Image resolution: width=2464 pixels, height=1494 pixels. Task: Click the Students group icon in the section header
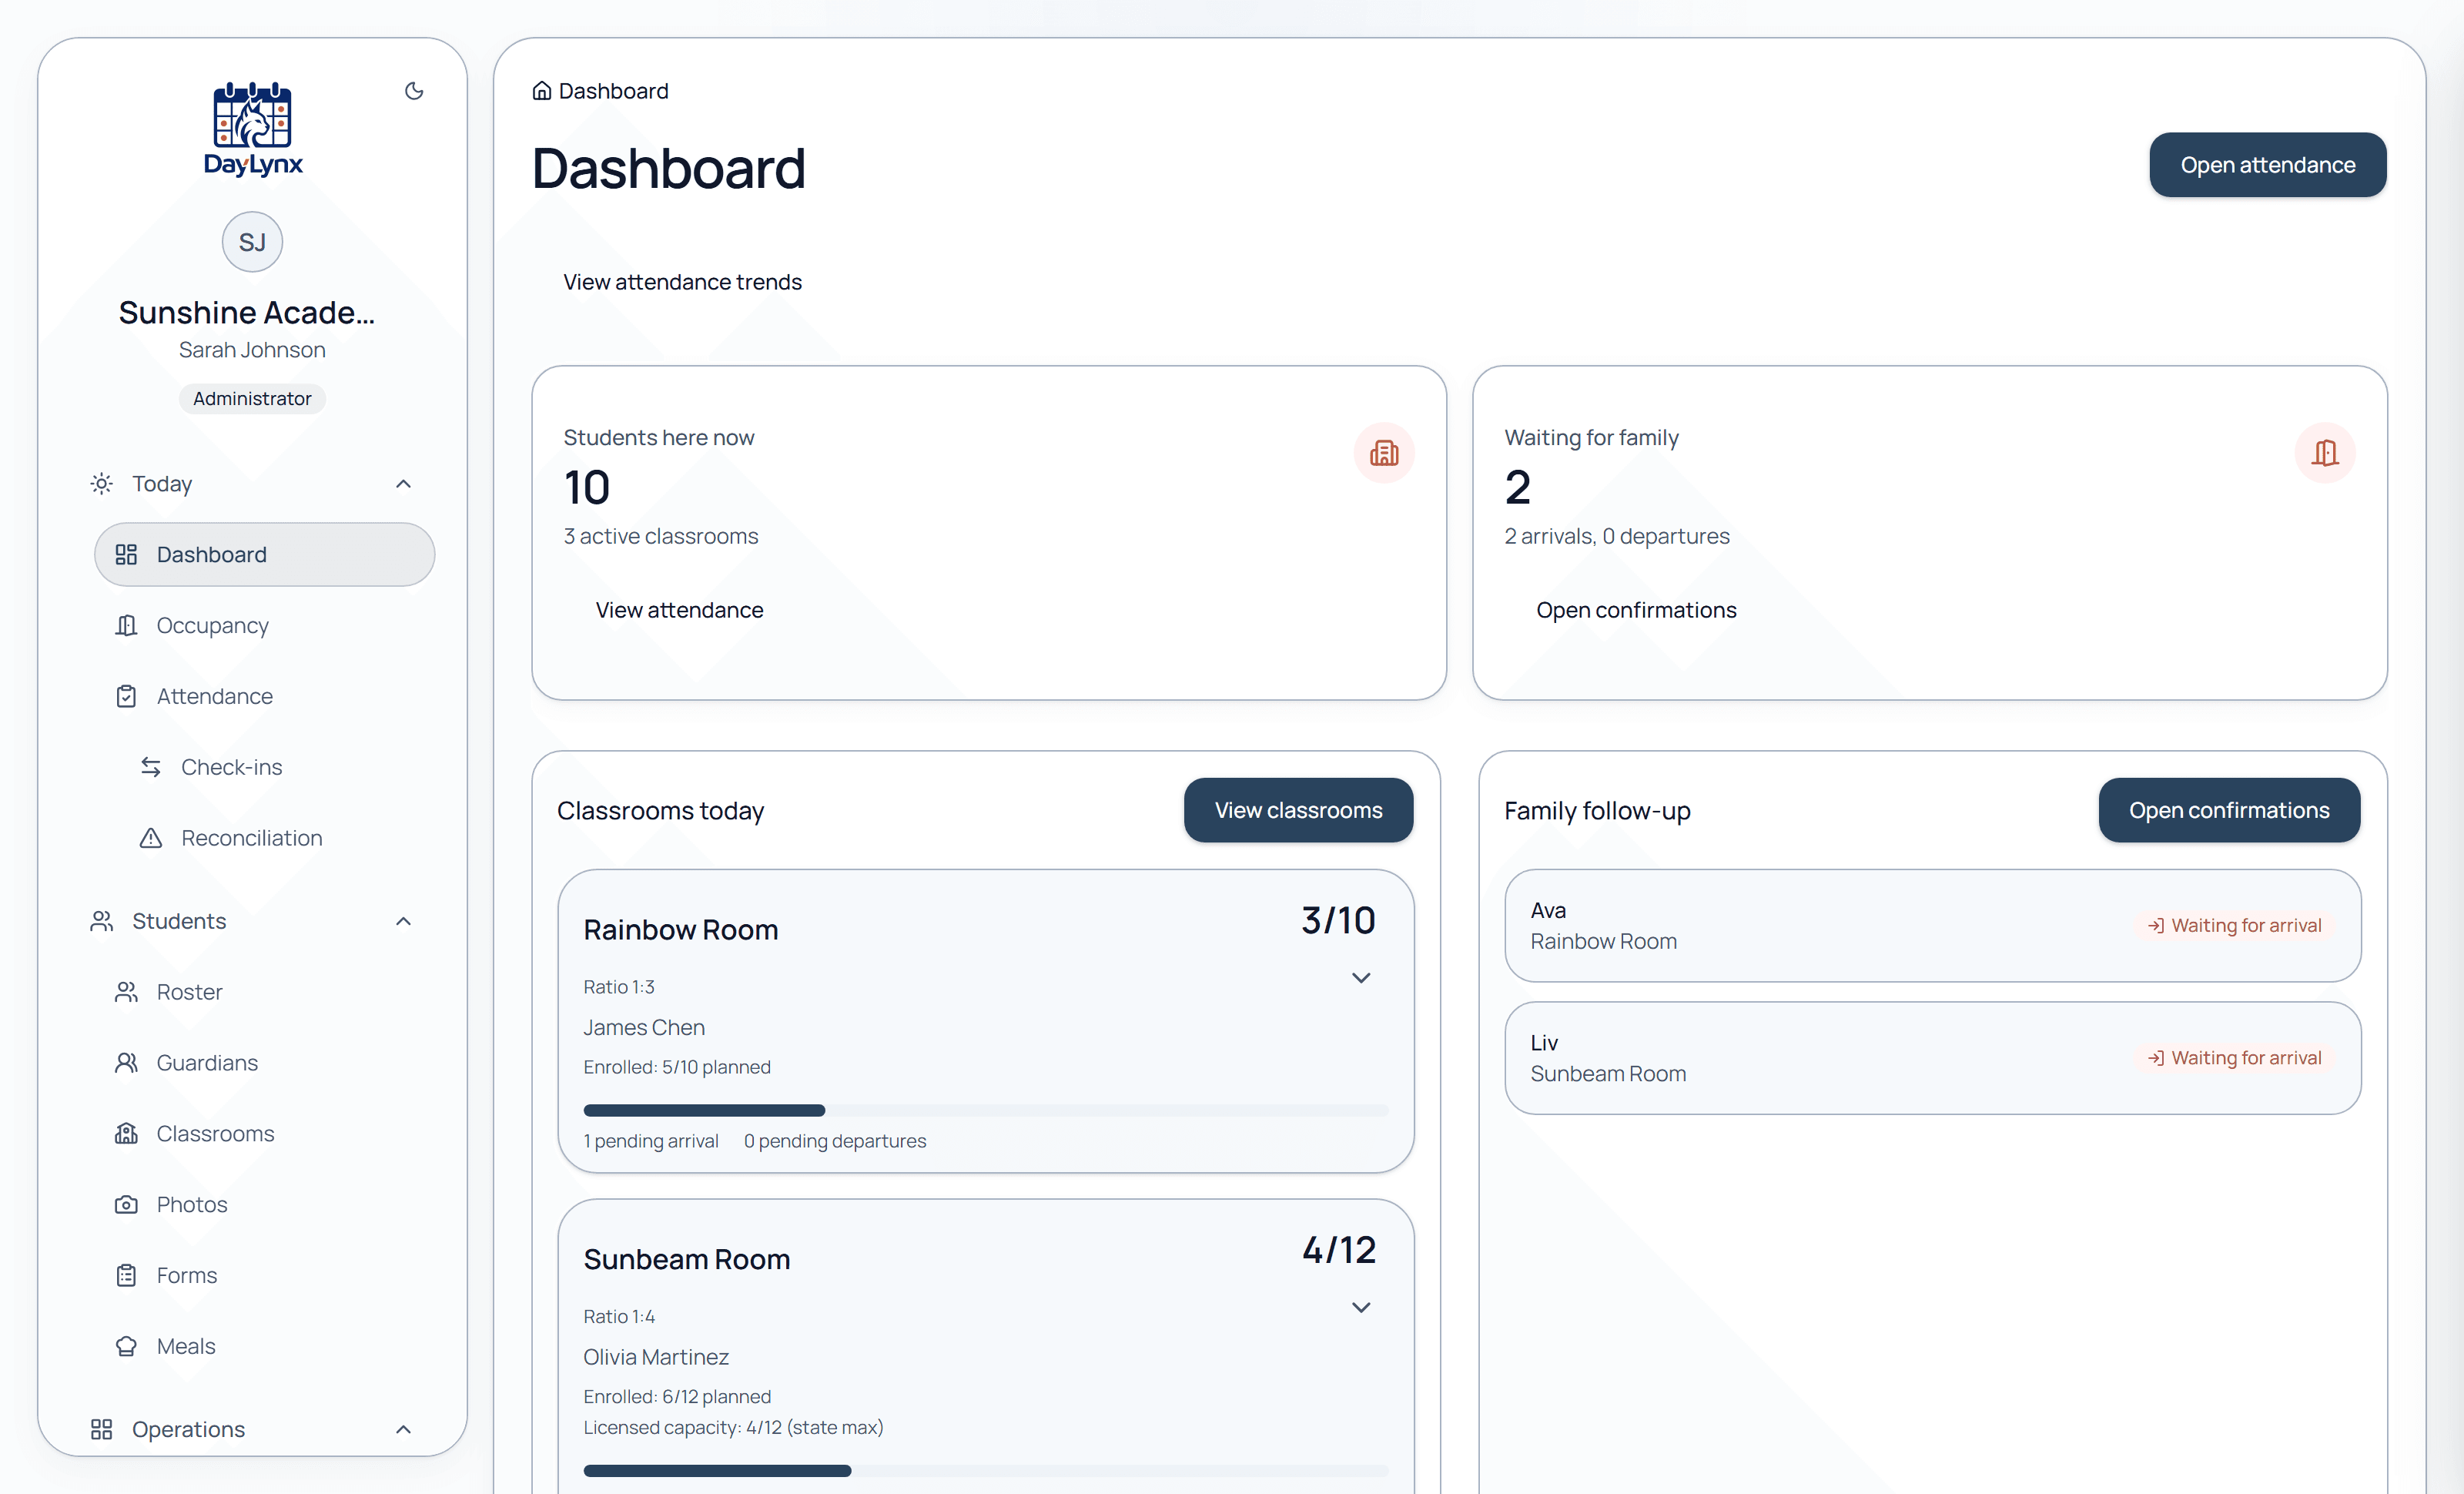[x=101, y=922]
